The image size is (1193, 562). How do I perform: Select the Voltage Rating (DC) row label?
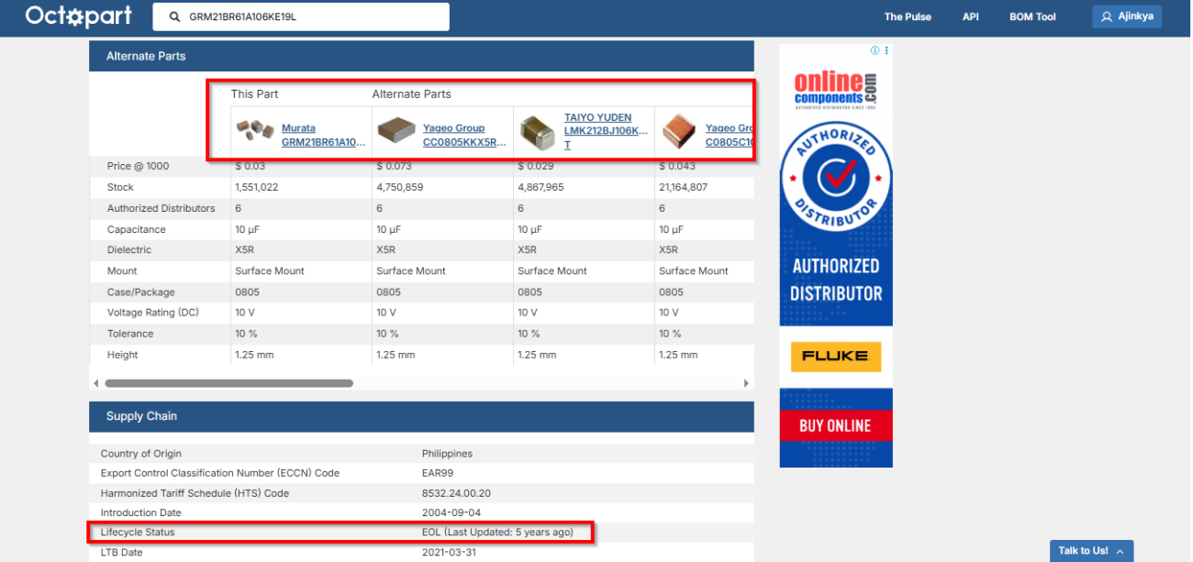point(152,313)
